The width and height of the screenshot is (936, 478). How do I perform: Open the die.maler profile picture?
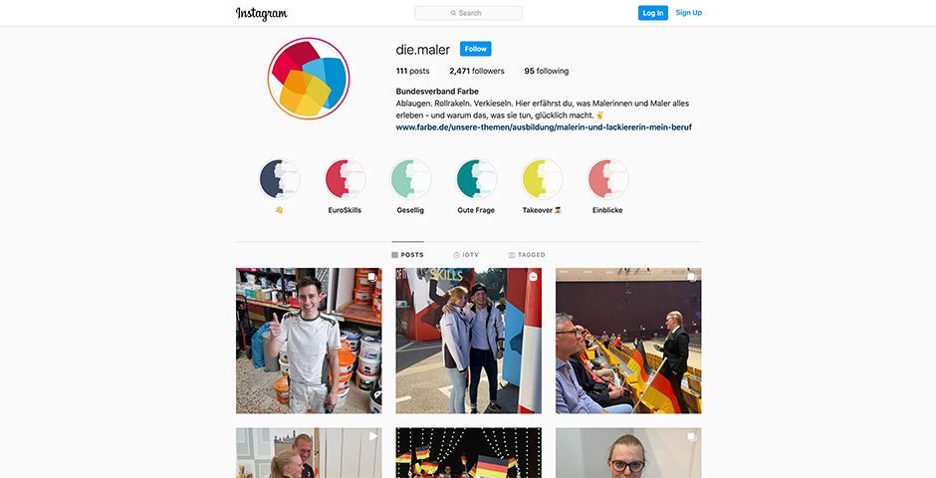click(309, 79)
